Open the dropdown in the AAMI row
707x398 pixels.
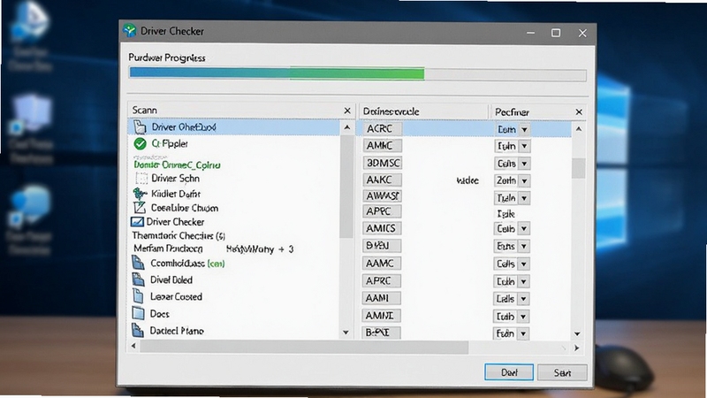(524, 299)
